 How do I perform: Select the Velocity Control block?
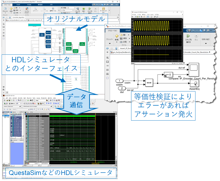click(48, 46)
